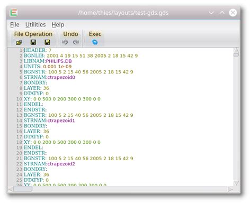The width and height of the screenshot is (251, 204).
Task: Click line 10 'XY: 0 0 500 0 200 300'
Action: click(x=62, y=99)
